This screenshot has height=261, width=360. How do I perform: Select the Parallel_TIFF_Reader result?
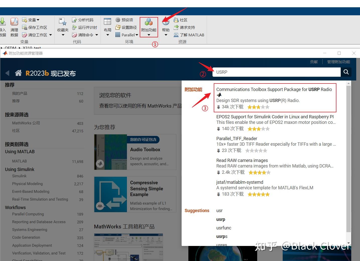(x=276, y=144)
